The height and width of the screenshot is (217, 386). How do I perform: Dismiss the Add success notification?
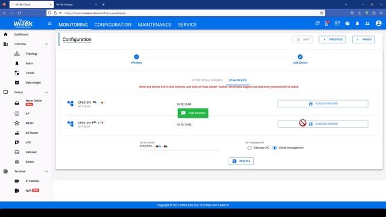(193, 113)
